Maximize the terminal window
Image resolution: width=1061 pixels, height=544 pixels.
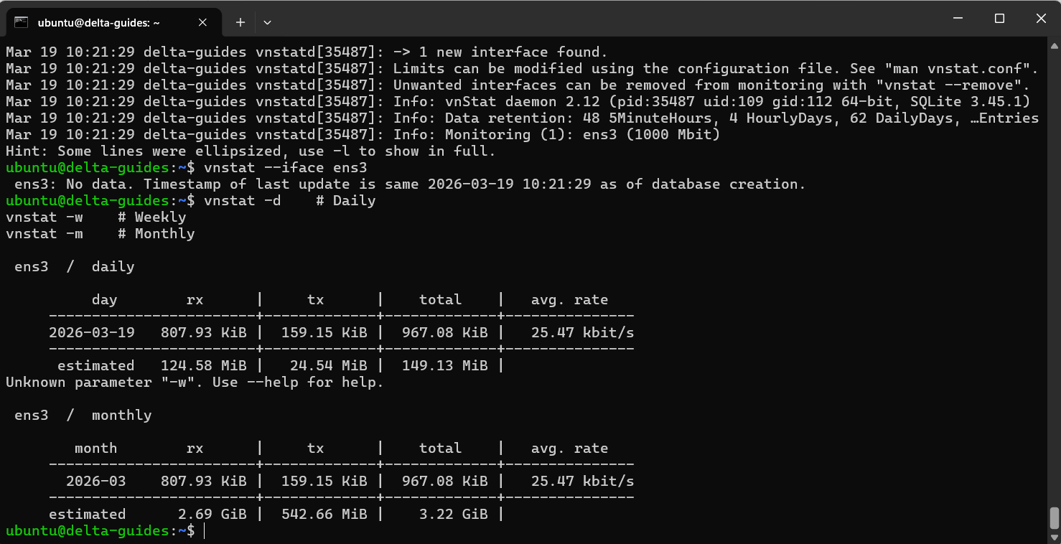pos(999,19)
